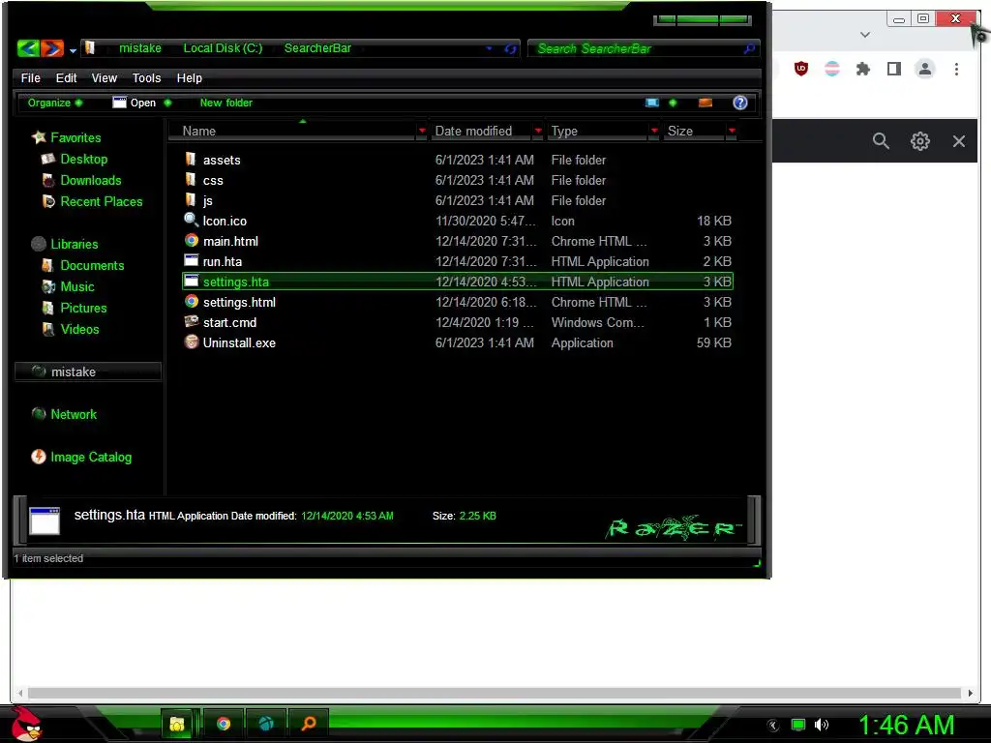Open the Tools menu
991x743 pixels.
pyautogui.click(x=147, y=77)
